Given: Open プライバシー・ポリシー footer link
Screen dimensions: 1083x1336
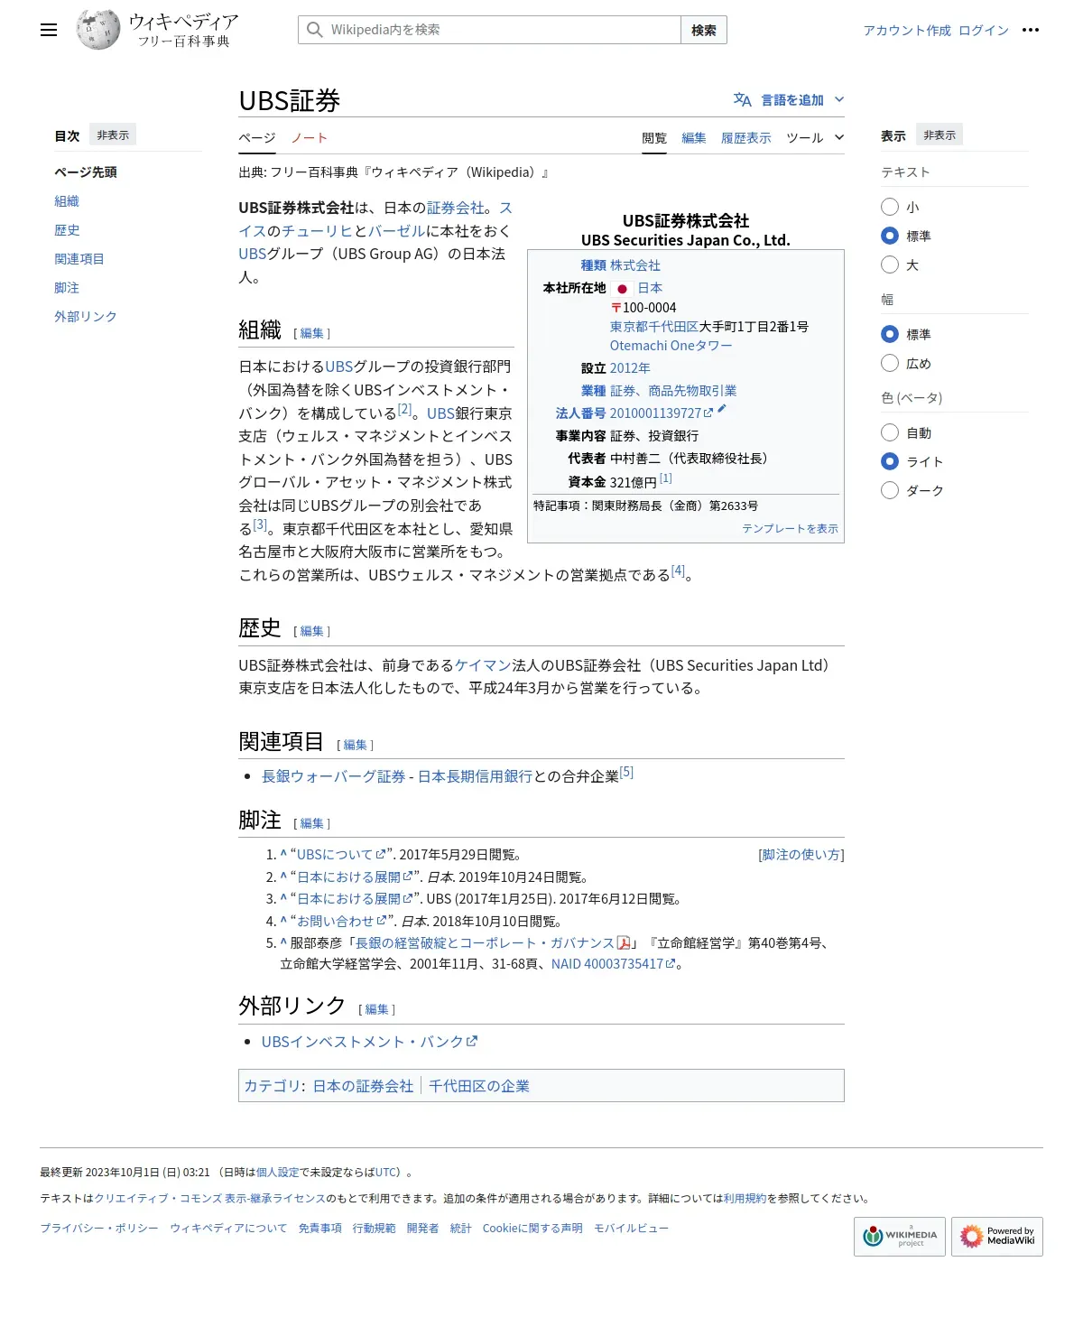Looking at the screenshot, I should point(99,1229).
